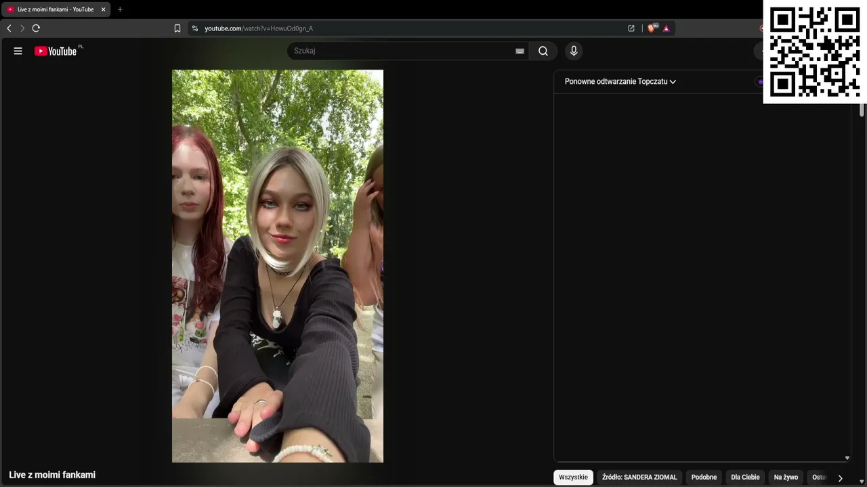Expand the Ponowne odtwarzanie Topczatu dropdown

point(620,82)
